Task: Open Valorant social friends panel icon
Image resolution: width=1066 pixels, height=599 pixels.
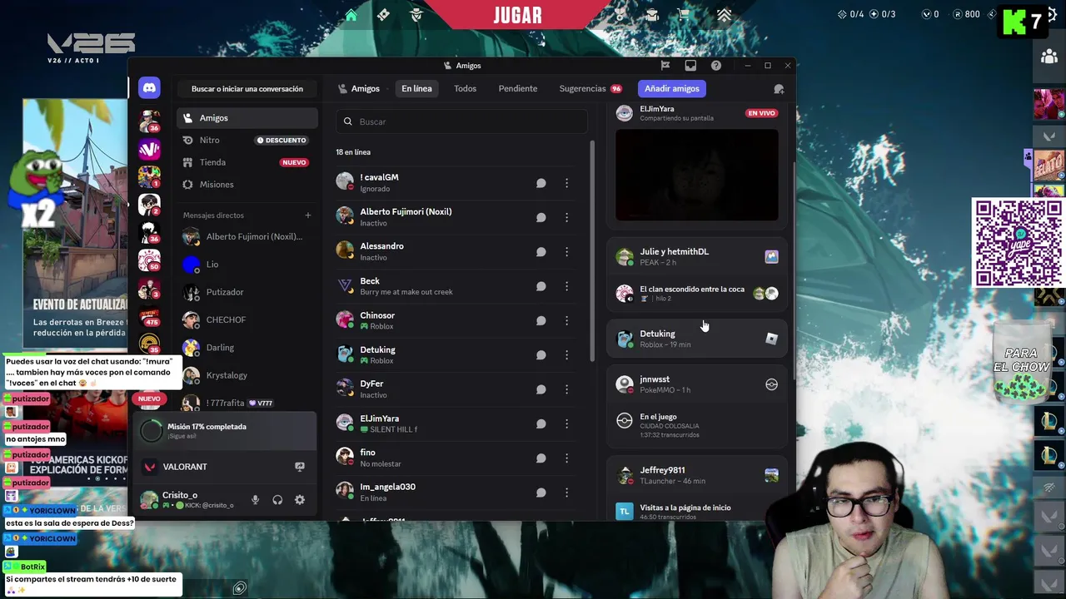Action: pyautogui.click(x=1049, y=57)
